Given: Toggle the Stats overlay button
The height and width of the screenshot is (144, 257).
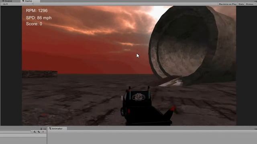Looking at the screenshot, I should [x=241, y=4].
